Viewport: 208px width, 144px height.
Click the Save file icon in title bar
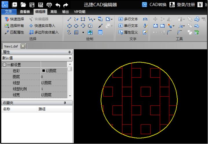click(32, 5)
